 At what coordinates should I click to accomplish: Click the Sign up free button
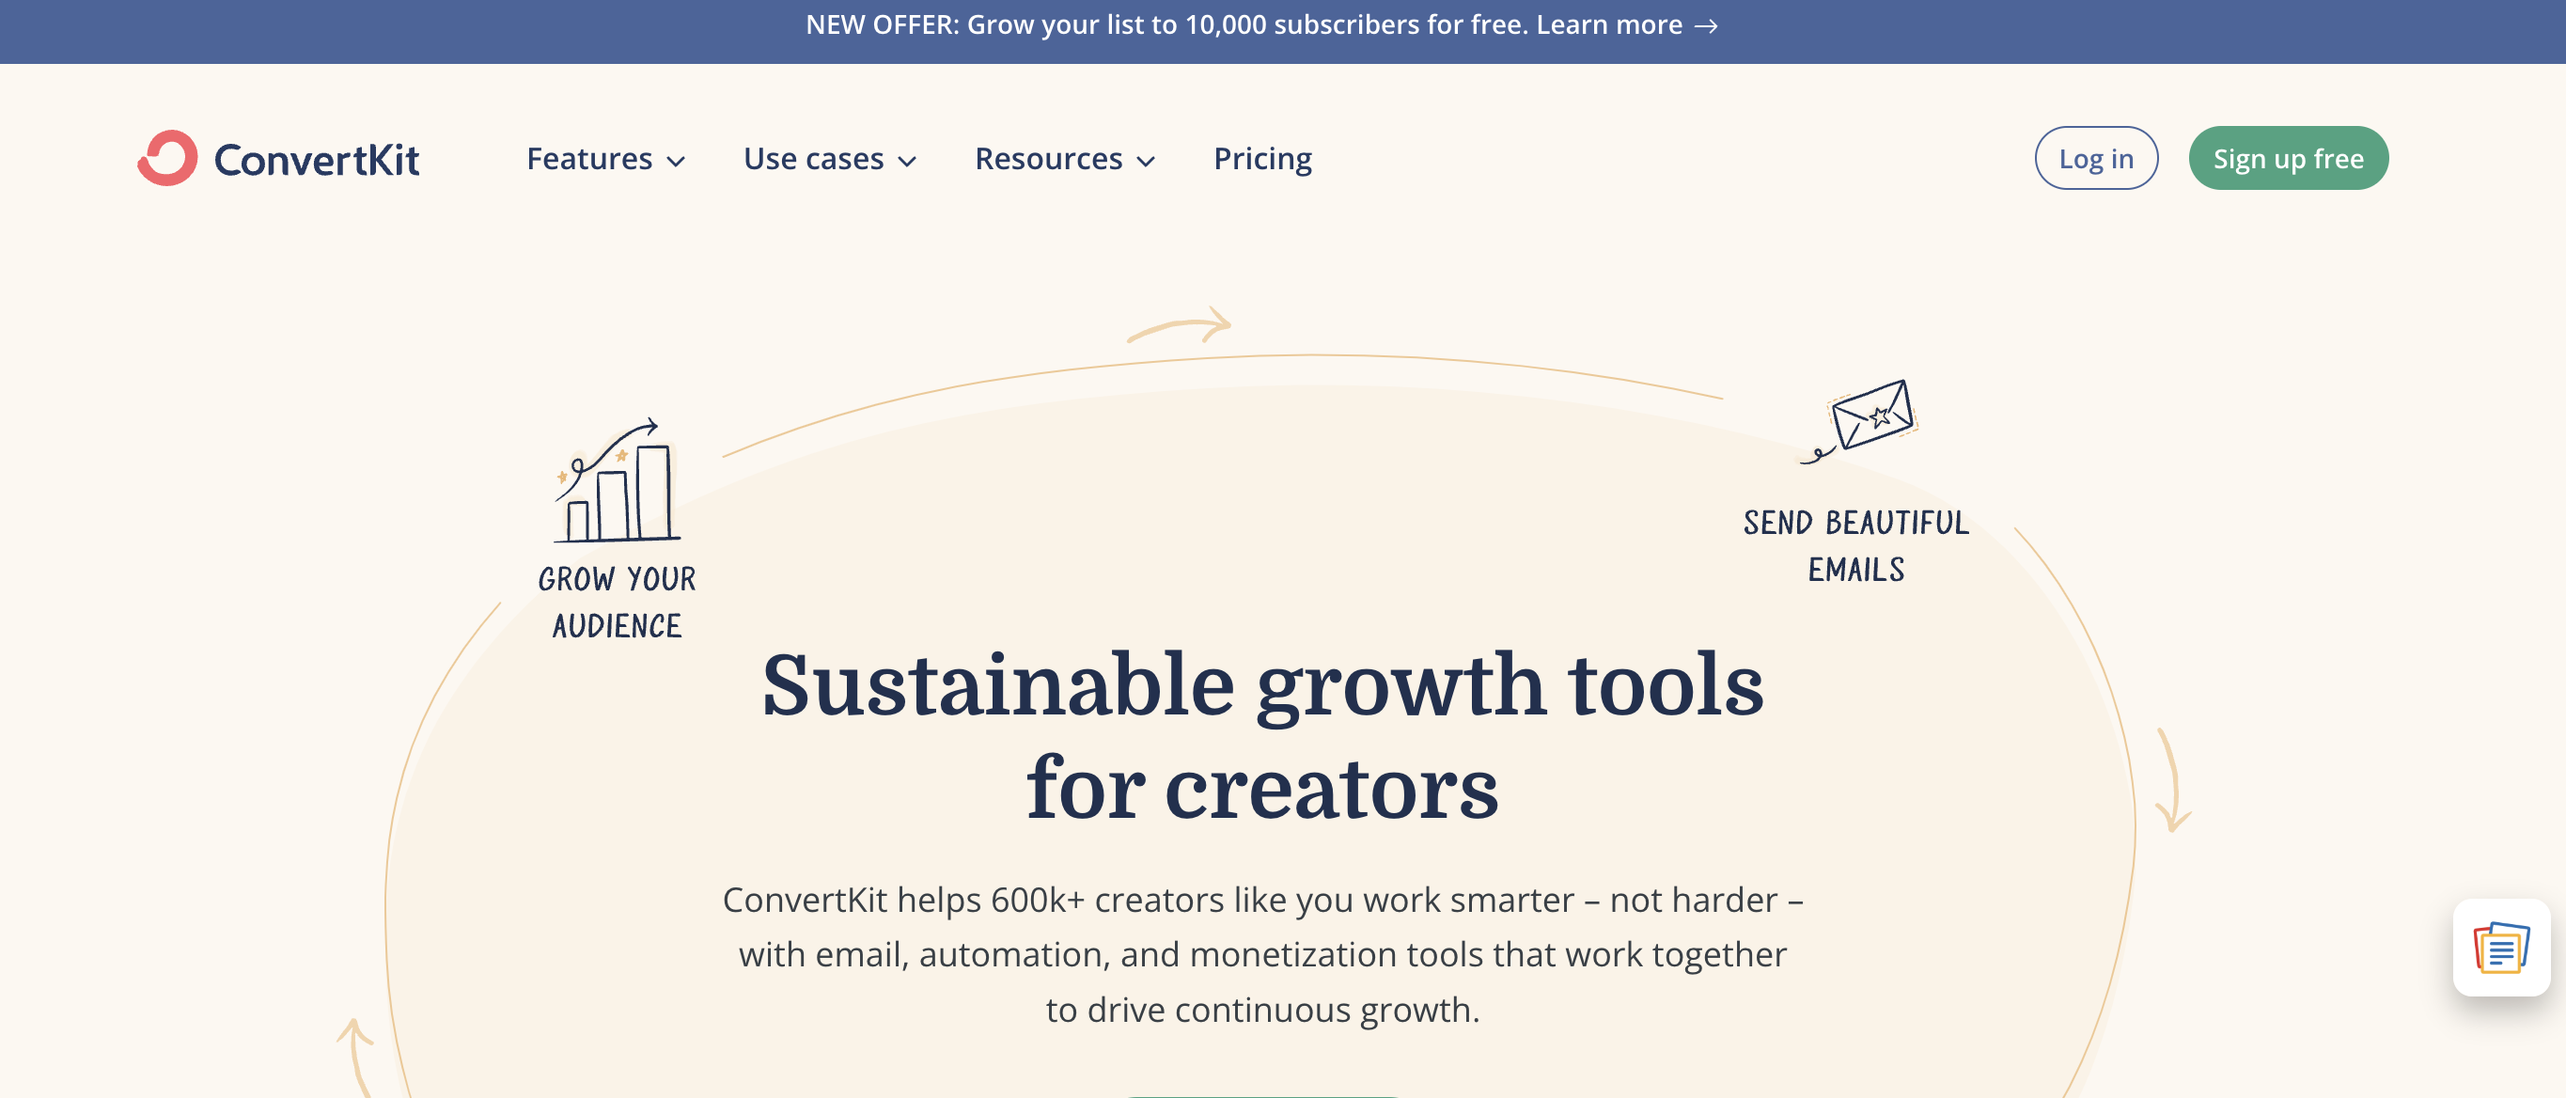[2288, 156]
